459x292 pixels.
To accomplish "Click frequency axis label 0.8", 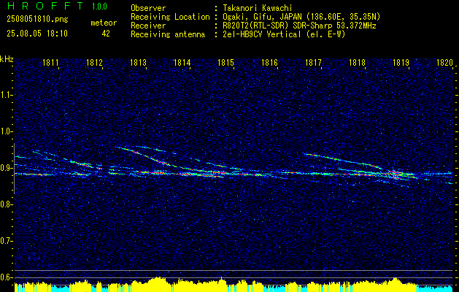I will coord(6,204).
